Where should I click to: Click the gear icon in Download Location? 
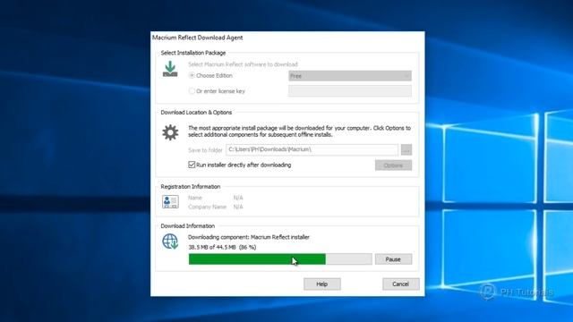pos(170,132)
